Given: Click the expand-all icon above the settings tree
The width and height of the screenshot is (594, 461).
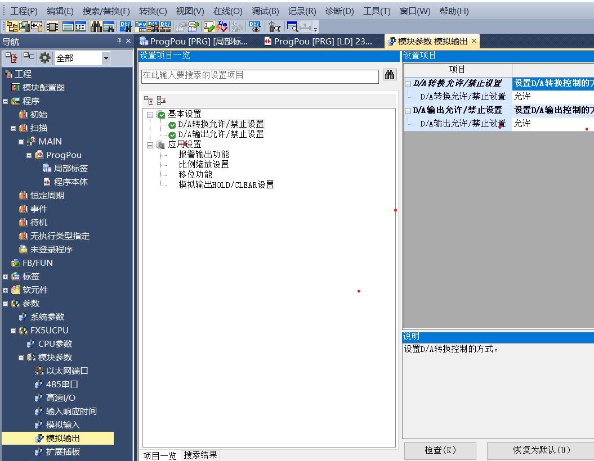Looking at the screenshot, I should 149,100.
